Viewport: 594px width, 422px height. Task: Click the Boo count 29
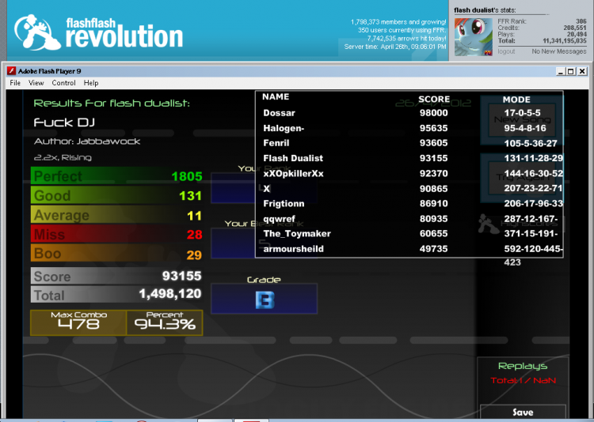pos(194,255)
